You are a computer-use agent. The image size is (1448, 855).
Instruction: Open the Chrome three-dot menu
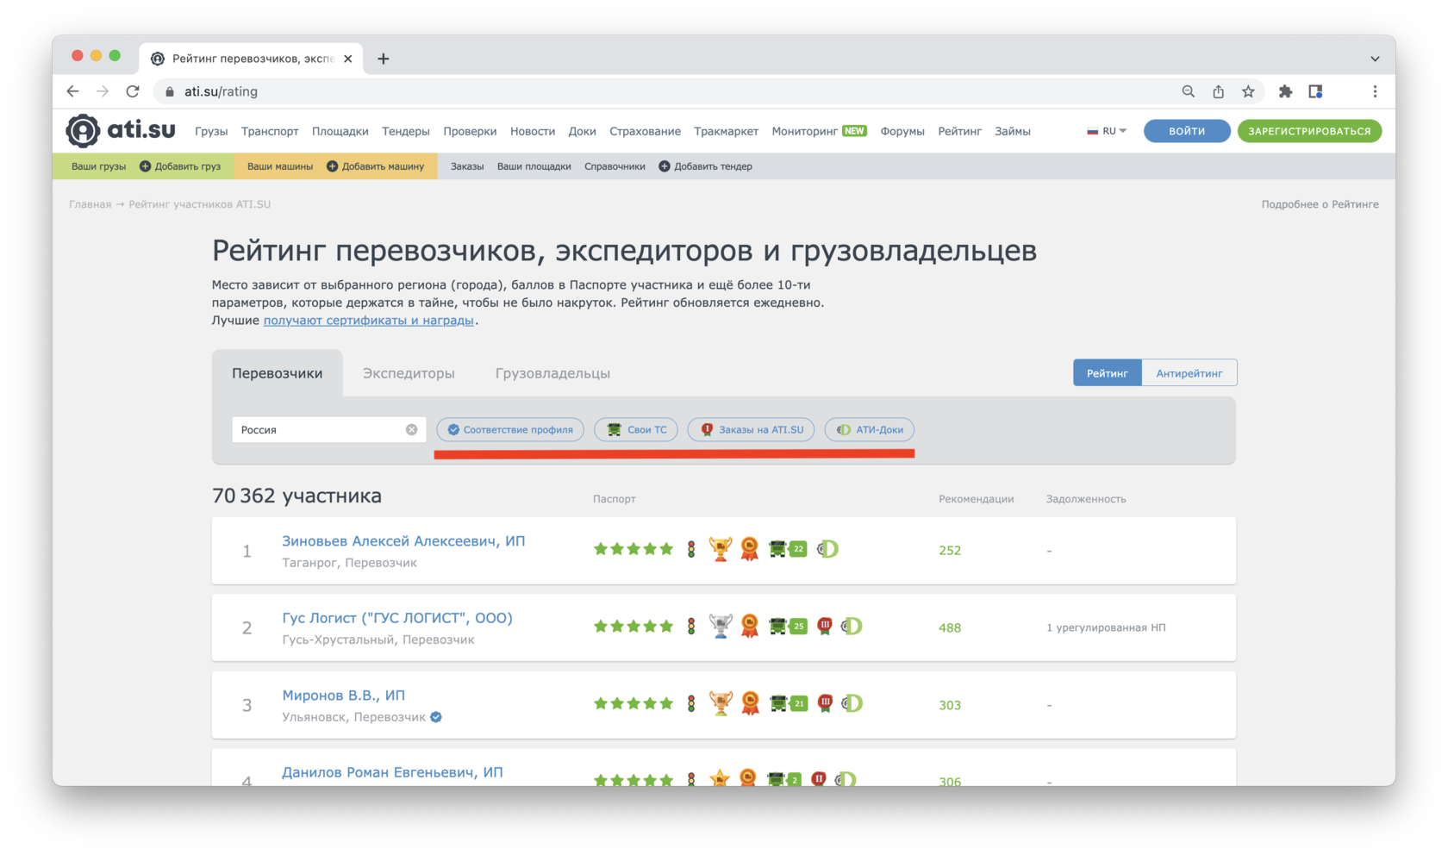[x=1375, y=91]
